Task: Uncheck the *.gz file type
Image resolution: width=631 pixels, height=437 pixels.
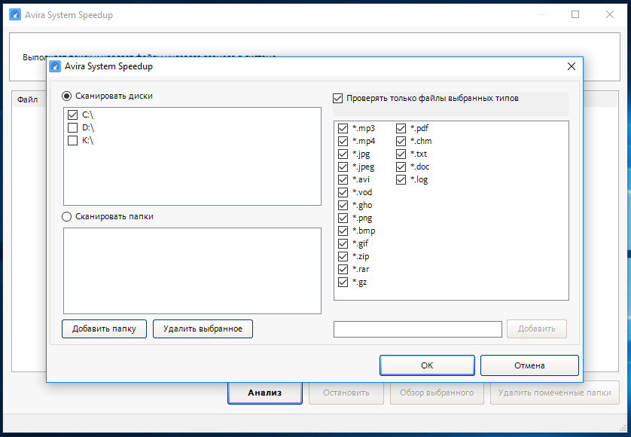Action: coord(343,283)
